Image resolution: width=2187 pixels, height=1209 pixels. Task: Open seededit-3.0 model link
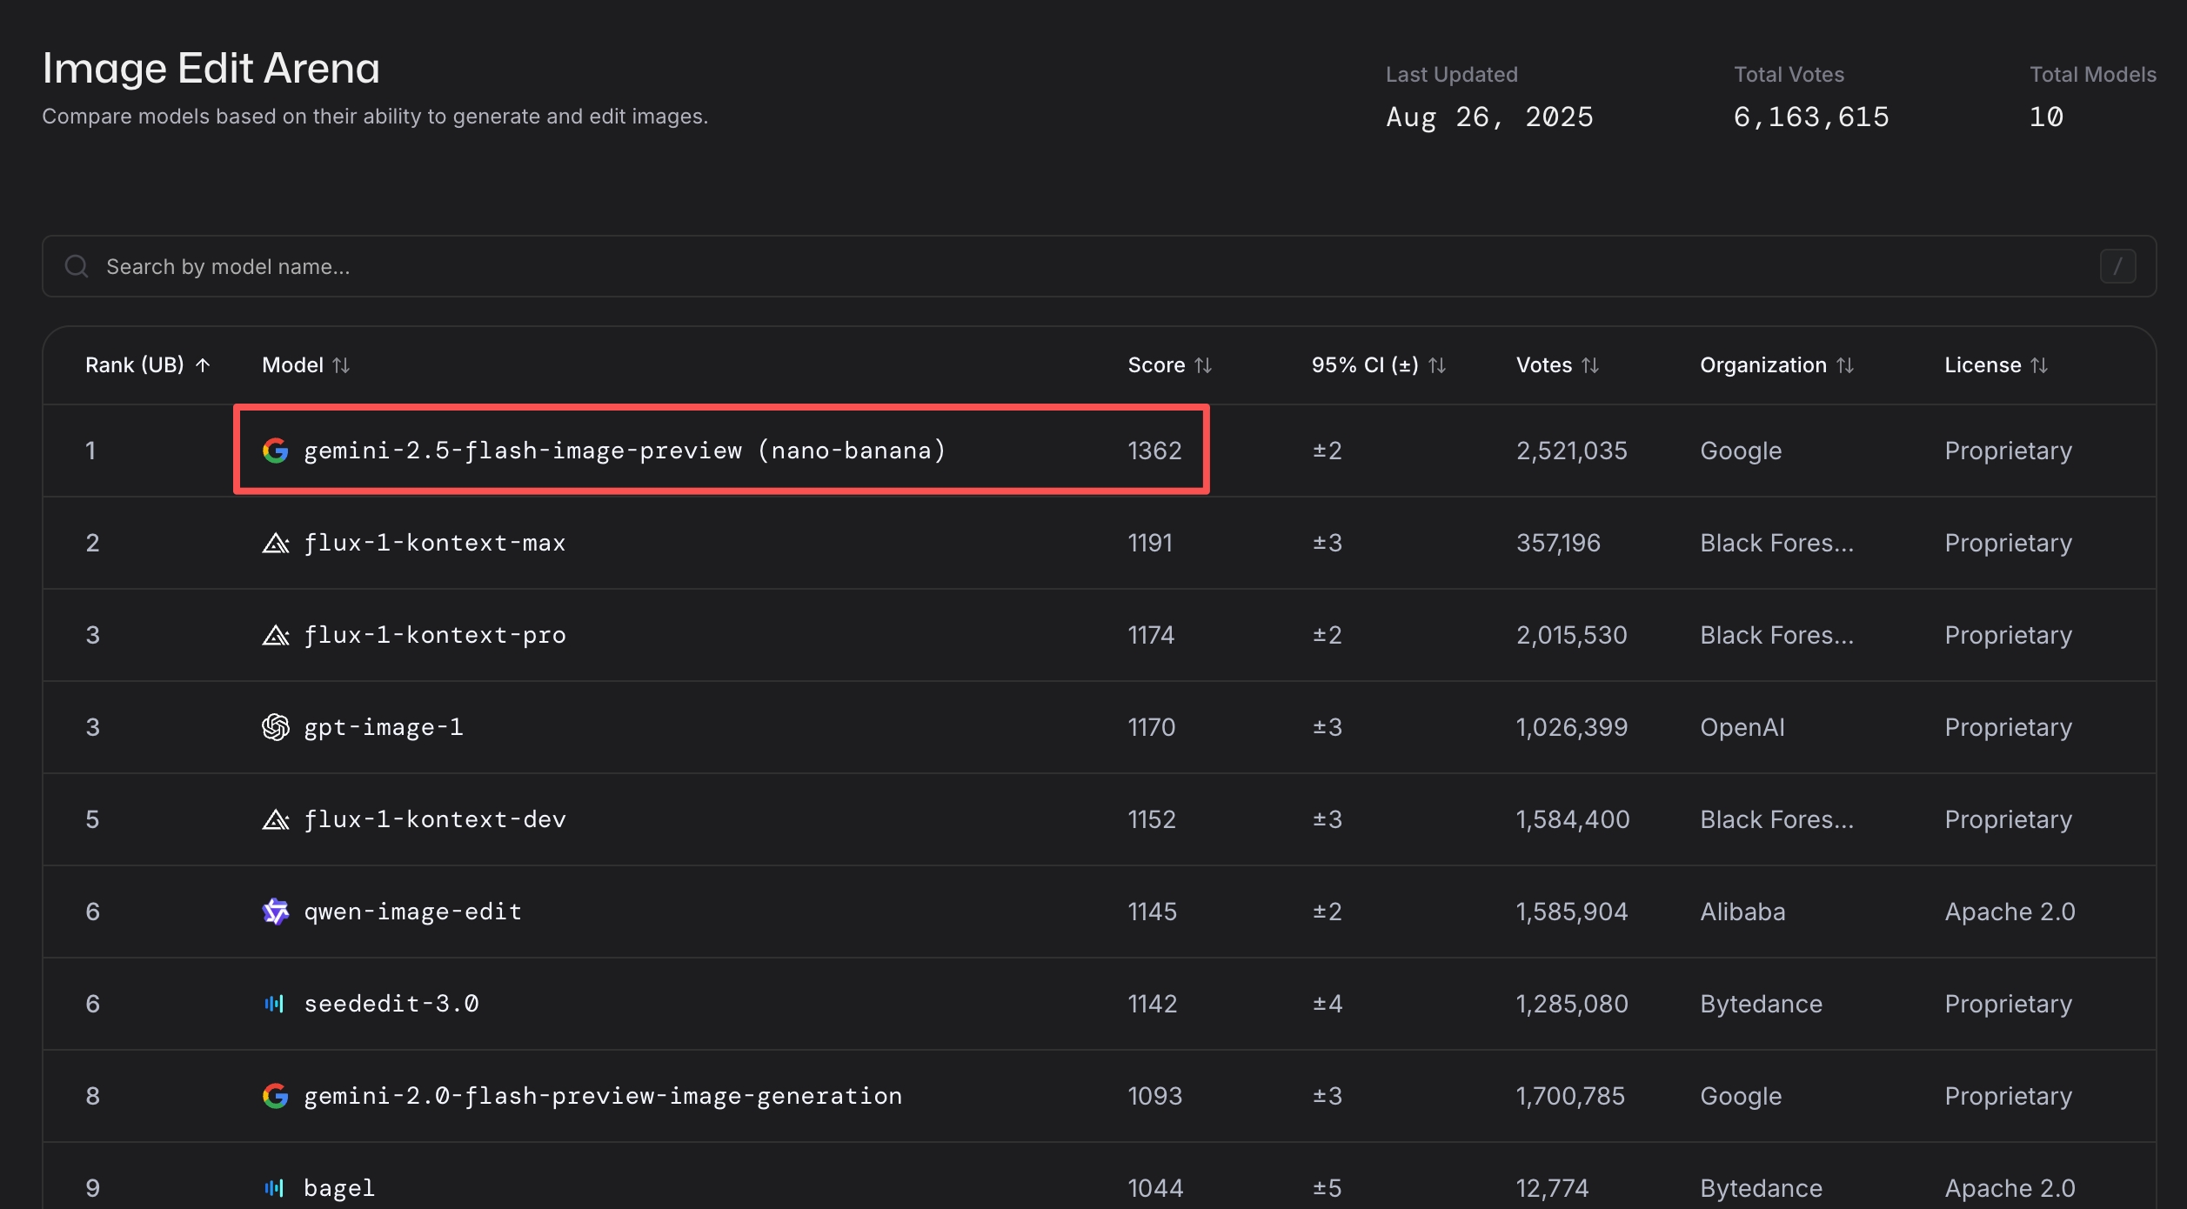tap(391, 1004)
